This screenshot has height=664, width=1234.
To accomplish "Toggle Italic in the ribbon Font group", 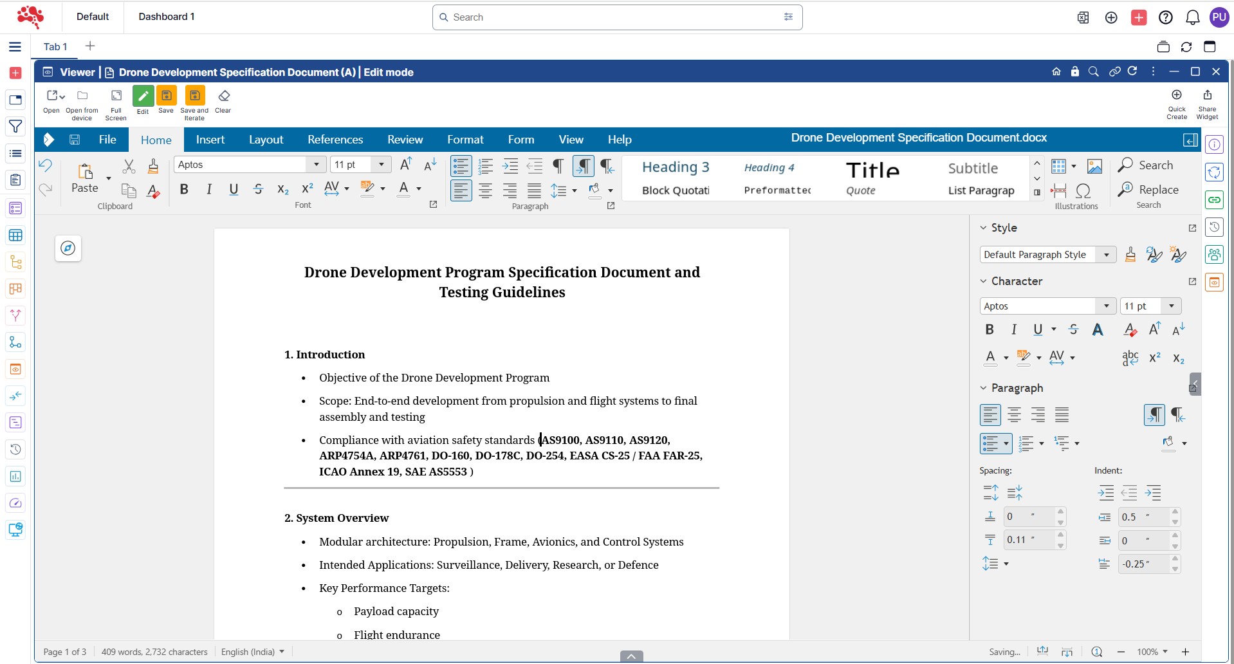I will 208,189.
